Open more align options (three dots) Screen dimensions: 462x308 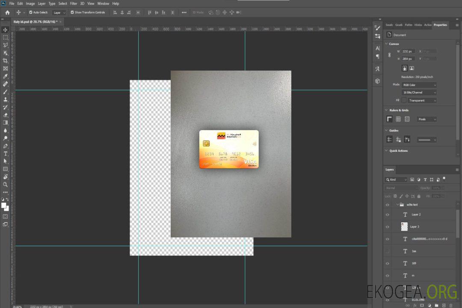184,12
